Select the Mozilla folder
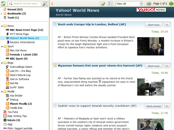 (11, 92)
